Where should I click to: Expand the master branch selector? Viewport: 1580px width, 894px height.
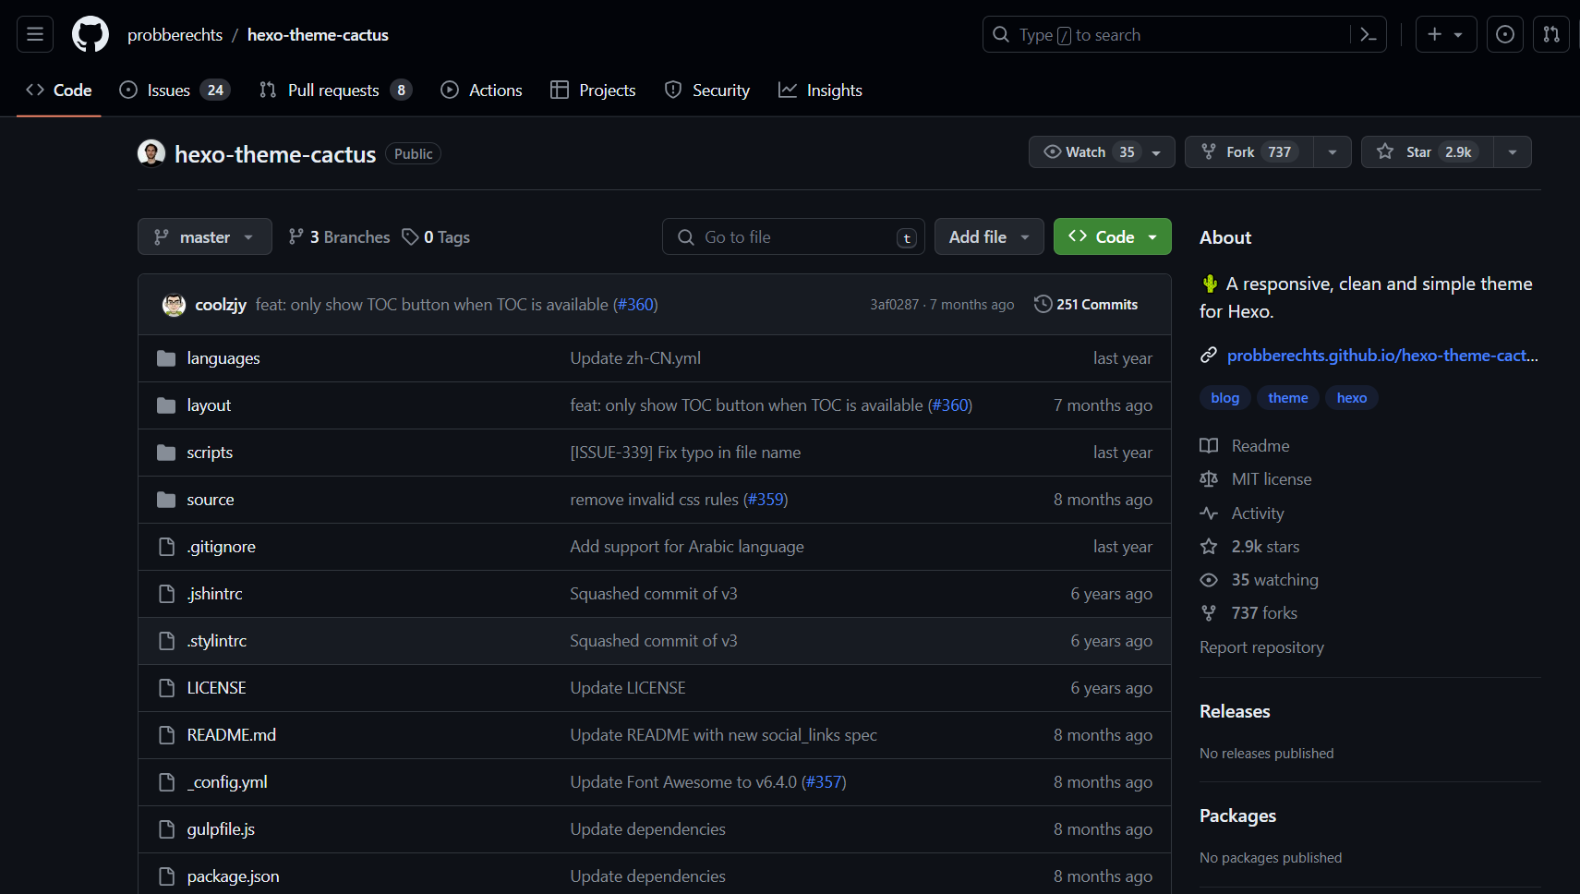click(205, 236)
